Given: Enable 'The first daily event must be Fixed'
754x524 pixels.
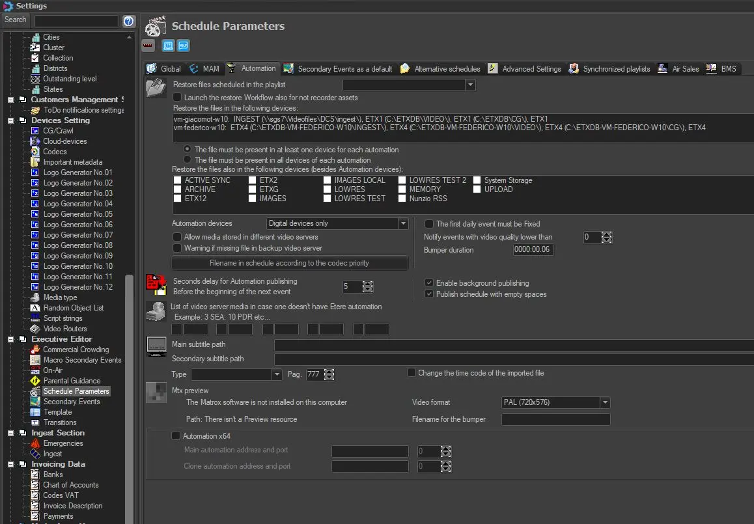Looking at the screenshot, I should 429,224.
